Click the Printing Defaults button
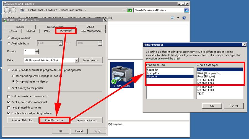Image resolution: width=249 pixels, height=139 pixels. pos(23,120)
